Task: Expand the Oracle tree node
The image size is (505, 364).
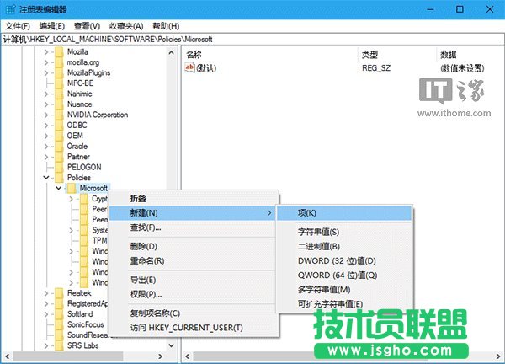Action: tap(46, 147)
